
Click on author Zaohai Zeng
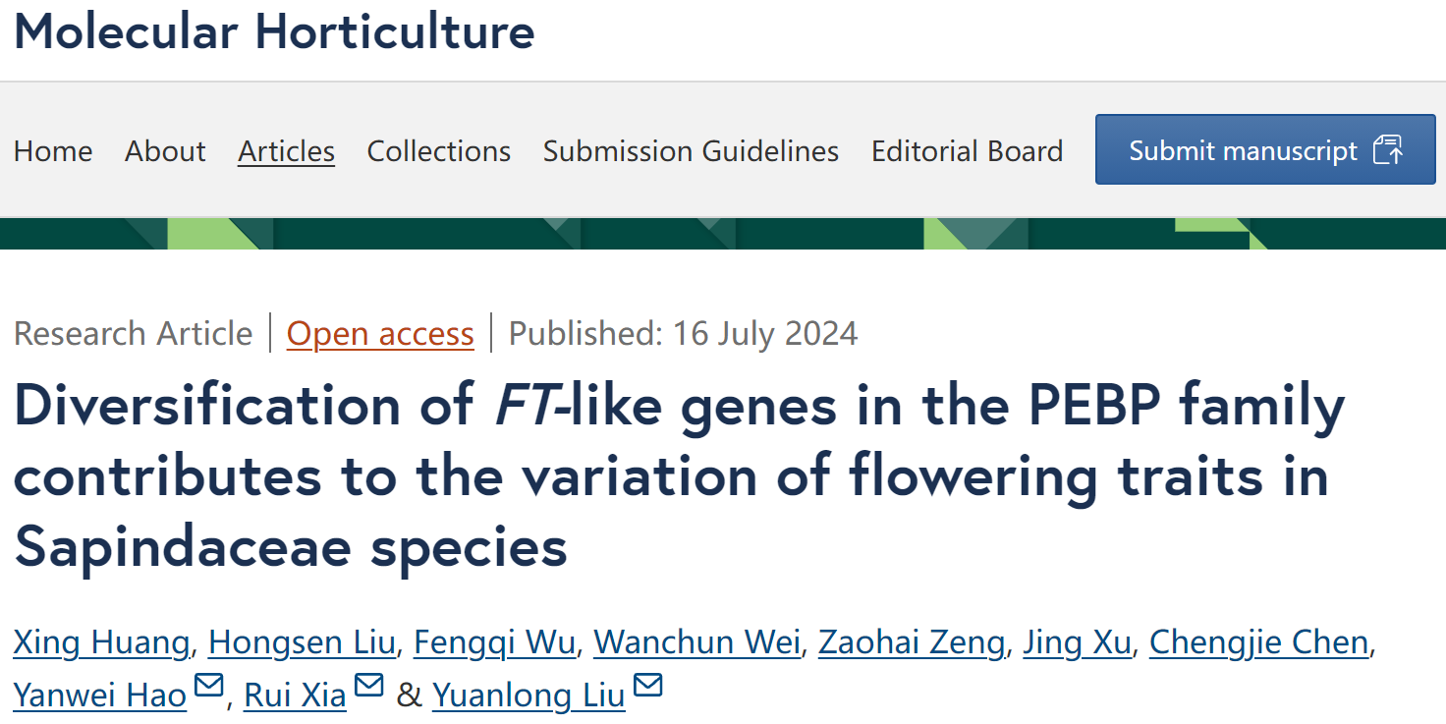(x=911, y=642)
